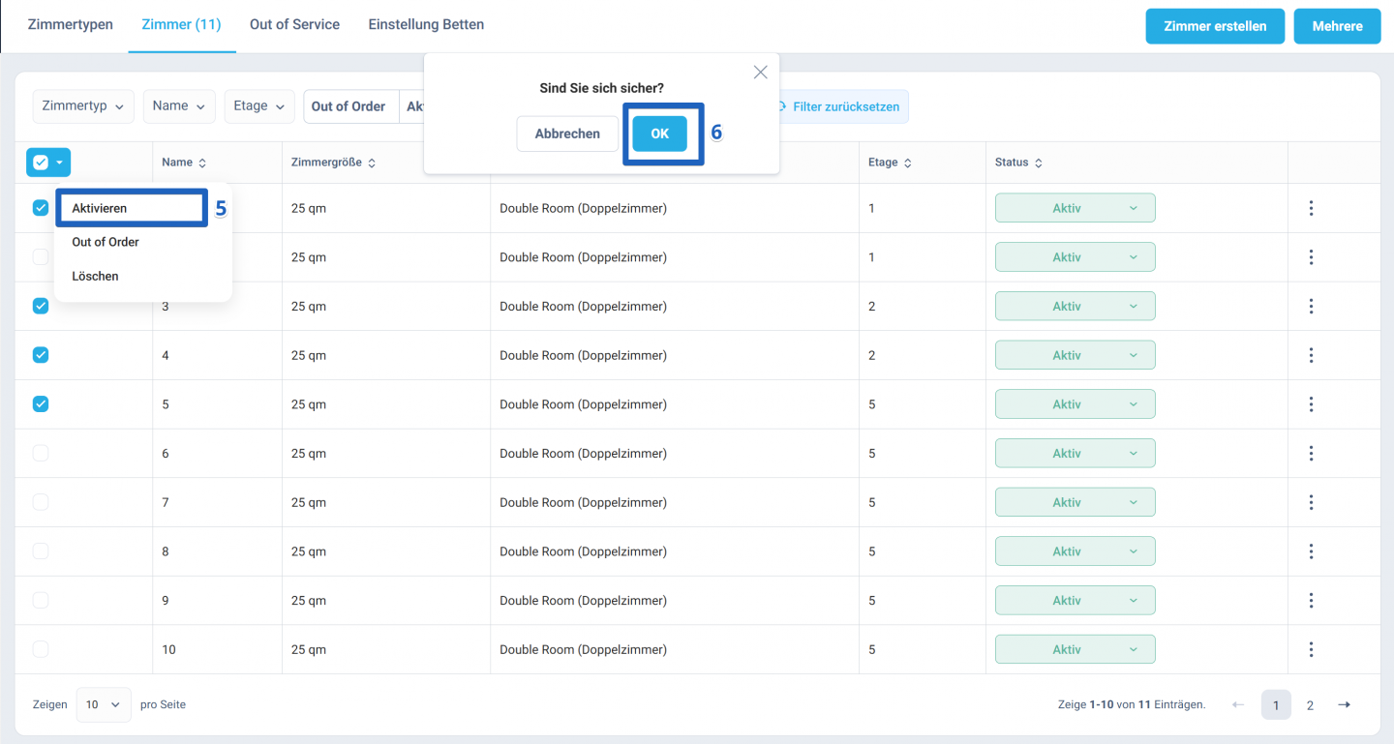Open the Aktiv status dropdown for room 8
Image resolution: width=1394 pixels, height=744 pixels.
(1075, 551)
